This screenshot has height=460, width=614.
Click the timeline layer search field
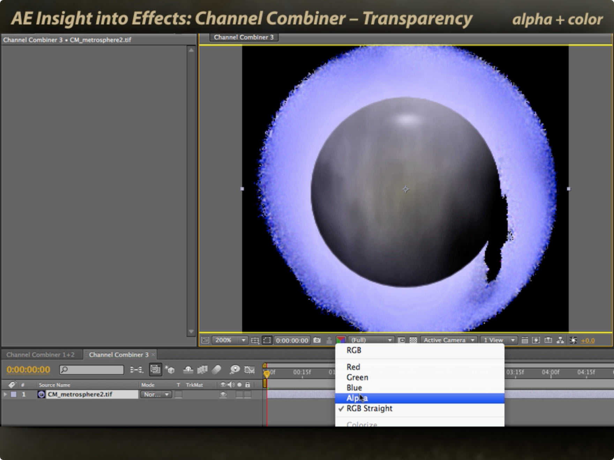click(x=91, y=370)
